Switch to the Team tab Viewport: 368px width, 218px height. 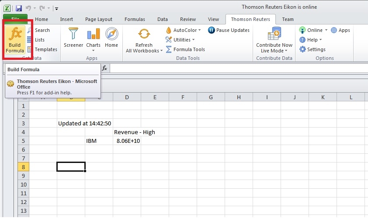point(288,19)
